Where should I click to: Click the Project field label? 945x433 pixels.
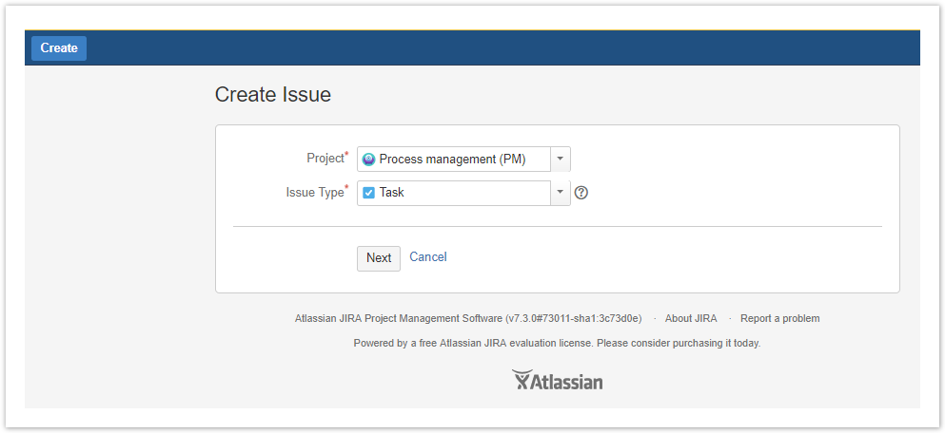(325, 159)
